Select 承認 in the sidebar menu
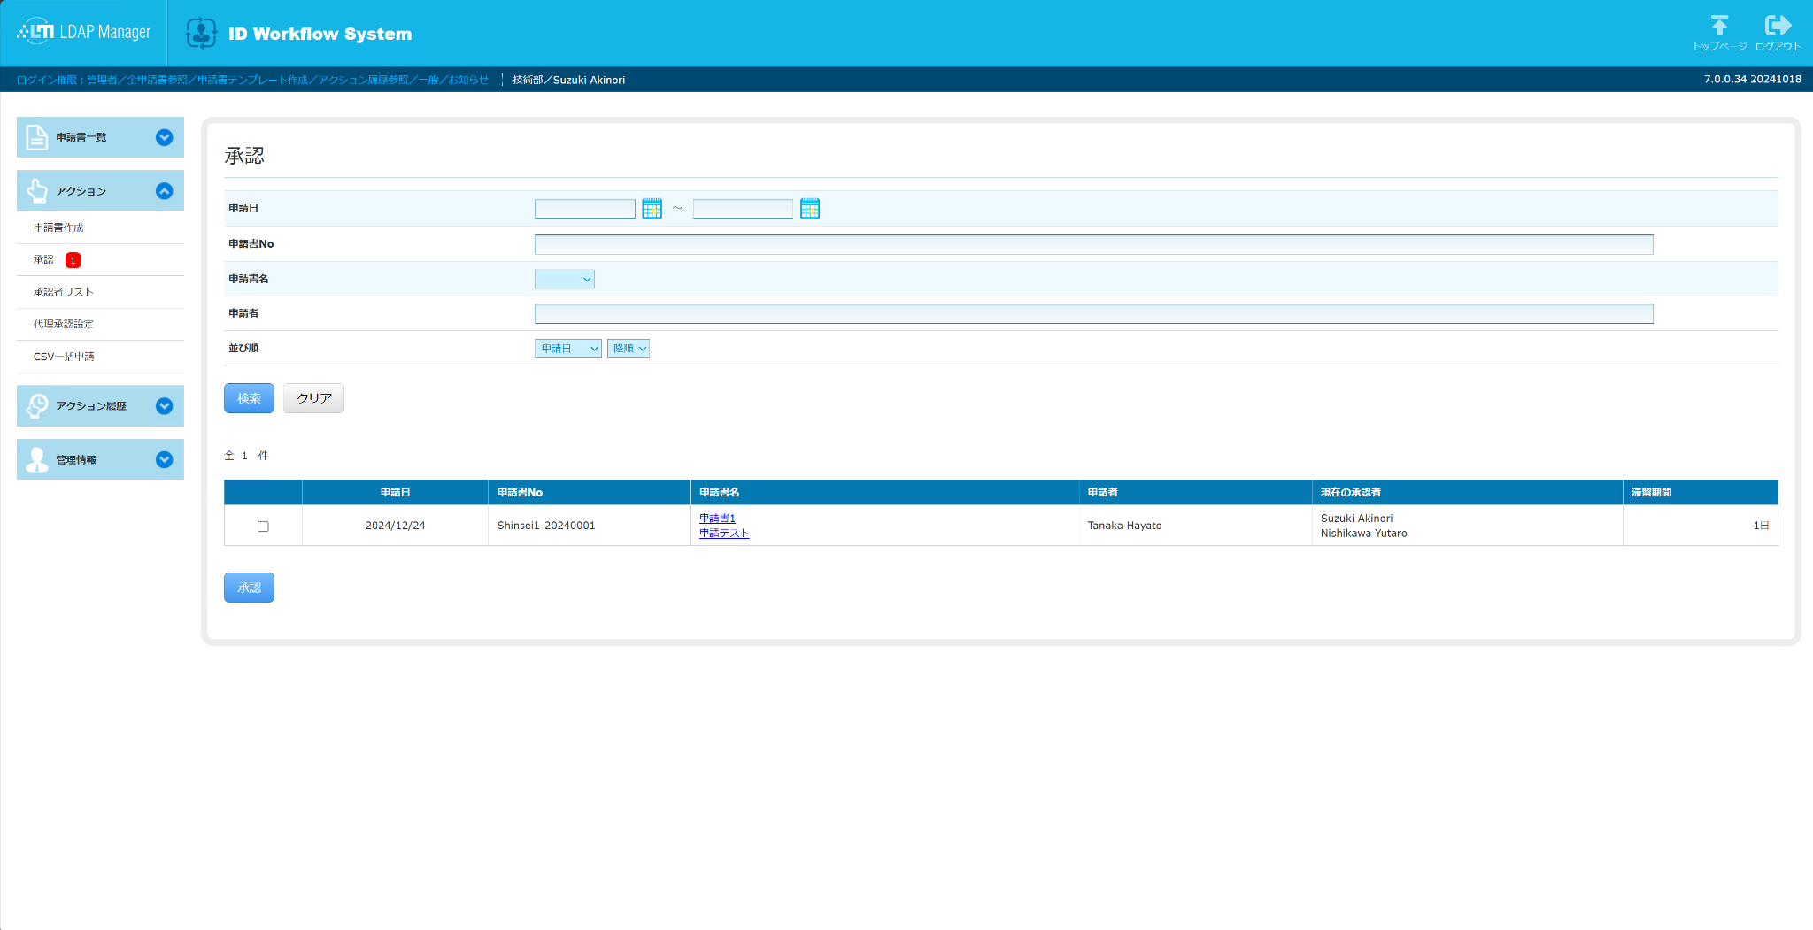 tap(44, 260)
